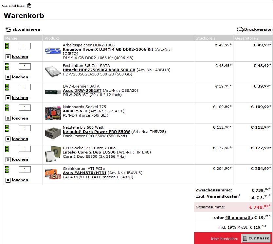Click löschen link for Kingston HyperX row
Viewport: 273px width, 244px height.
point(20,57)
